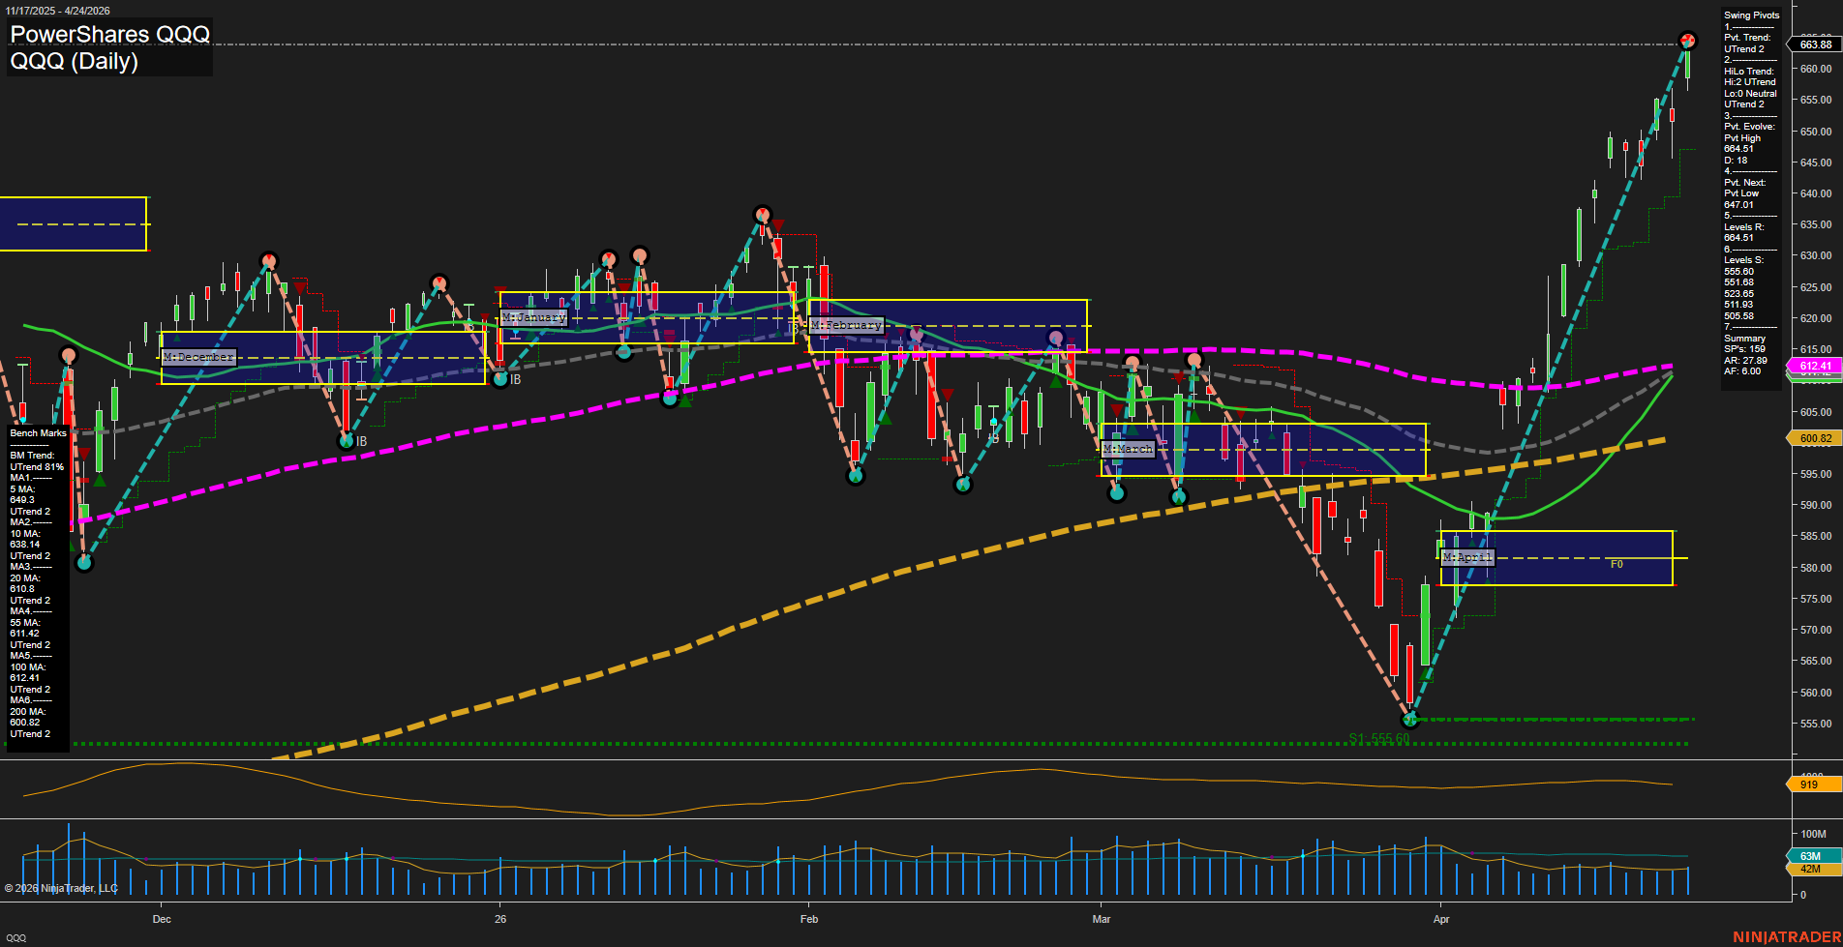Select the M:March monthly range label
Viewport: 1843px width, 947px height.
1128,449
